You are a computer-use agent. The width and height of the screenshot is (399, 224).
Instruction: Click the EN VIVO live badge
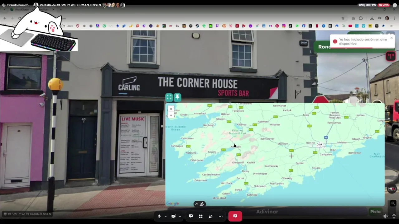[x=383, y=5]
